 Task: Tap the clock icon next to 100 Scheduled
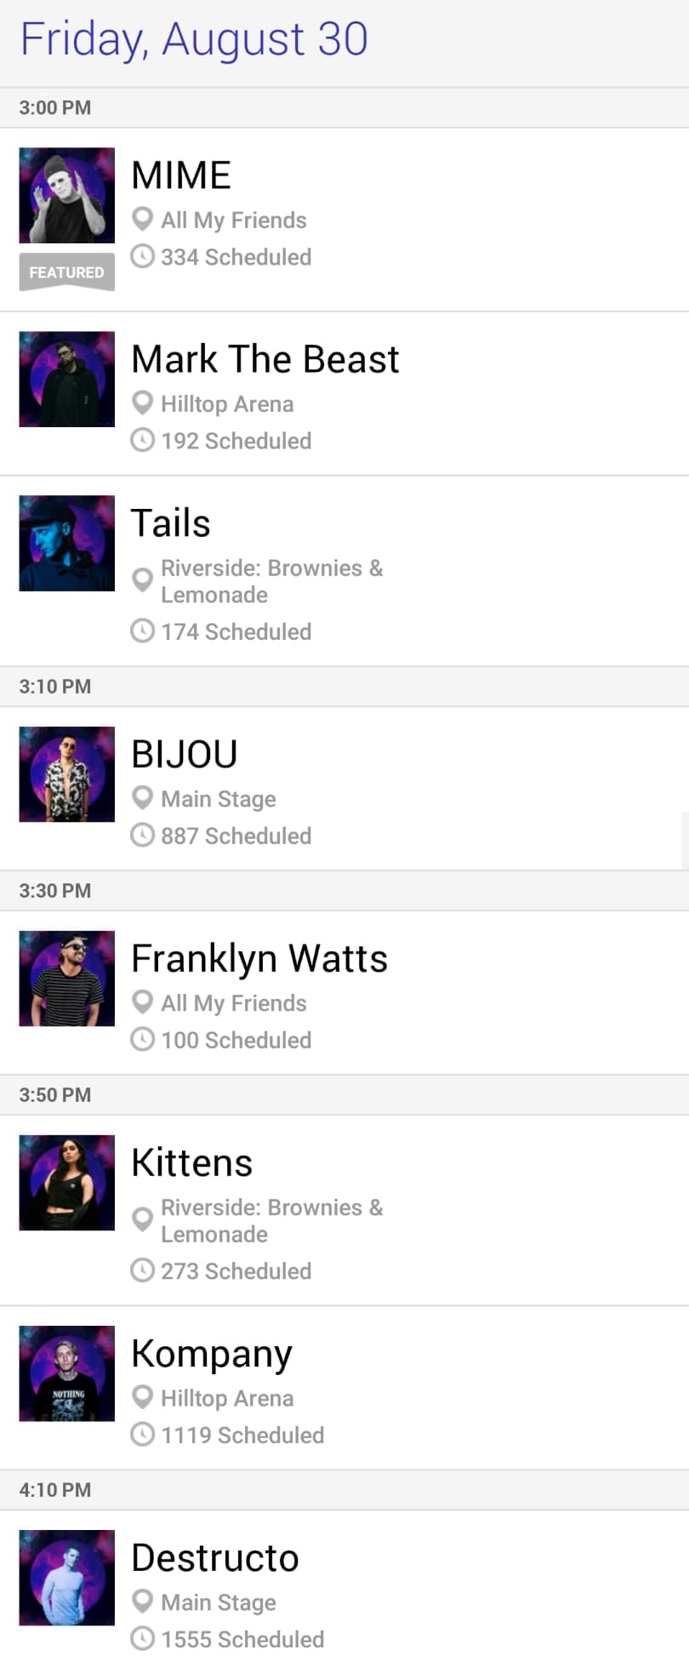[x=142, y=1039]
